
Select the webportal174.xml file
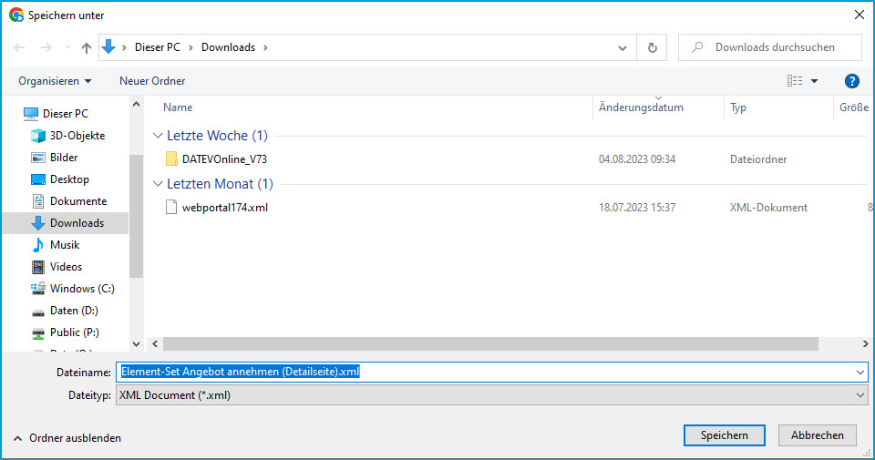pos(224,208)
